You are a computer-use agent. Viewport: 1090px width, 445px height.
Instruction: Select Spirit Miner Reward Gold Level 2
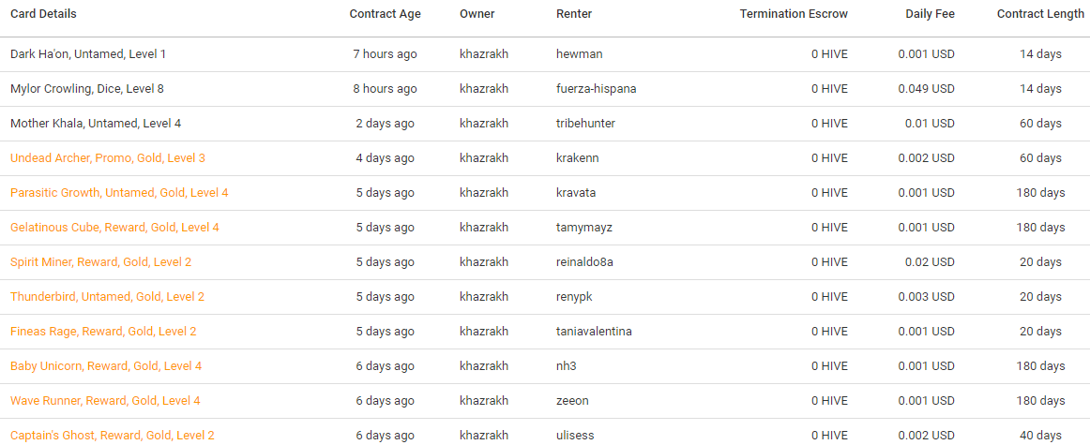[x=100, y=262]
